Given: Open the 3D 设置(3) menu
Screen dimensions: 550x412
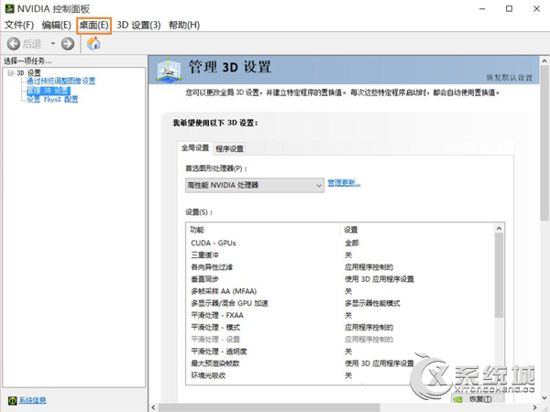Looking at the screenshot, I should 138,26.
